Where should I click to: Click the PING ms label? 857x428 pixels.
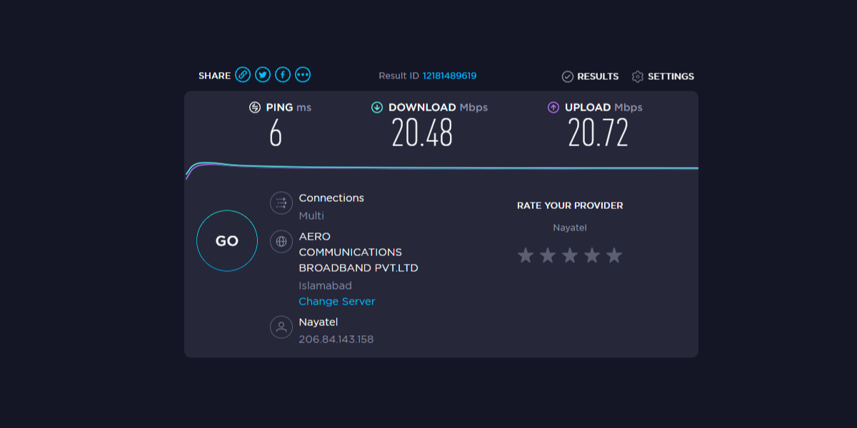click(x=289, y=108)
